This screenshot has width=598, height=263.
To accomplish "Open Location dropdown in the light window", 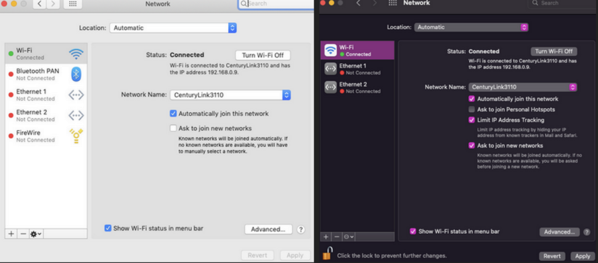I will click(x=173, y=28).
